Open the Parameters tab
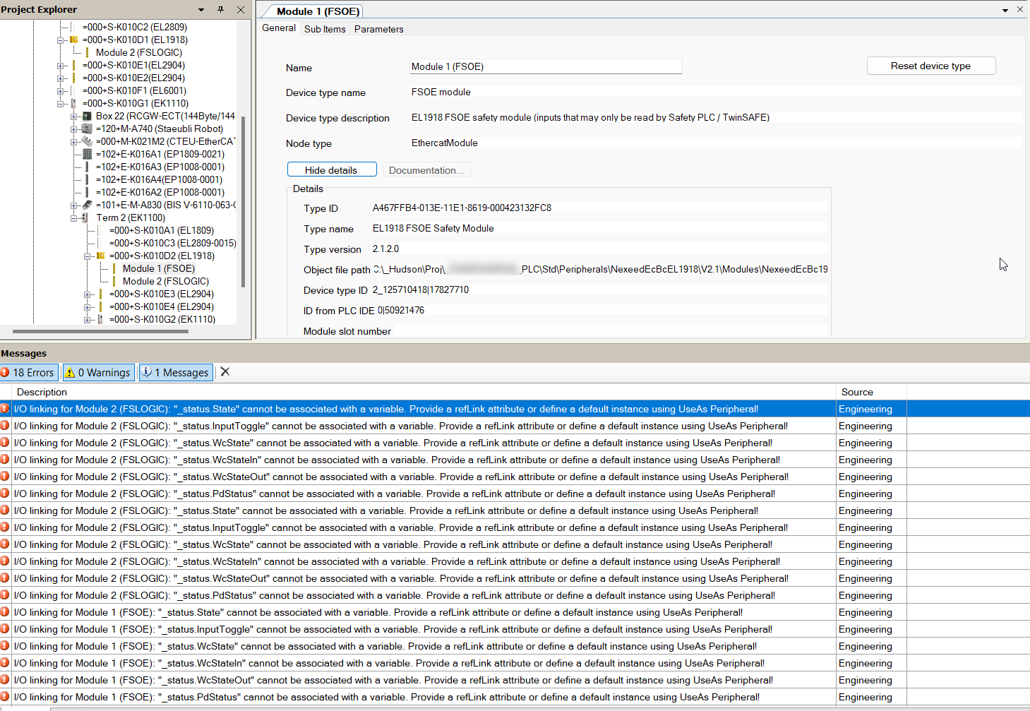1030x711 pixels. pos(378,29)
